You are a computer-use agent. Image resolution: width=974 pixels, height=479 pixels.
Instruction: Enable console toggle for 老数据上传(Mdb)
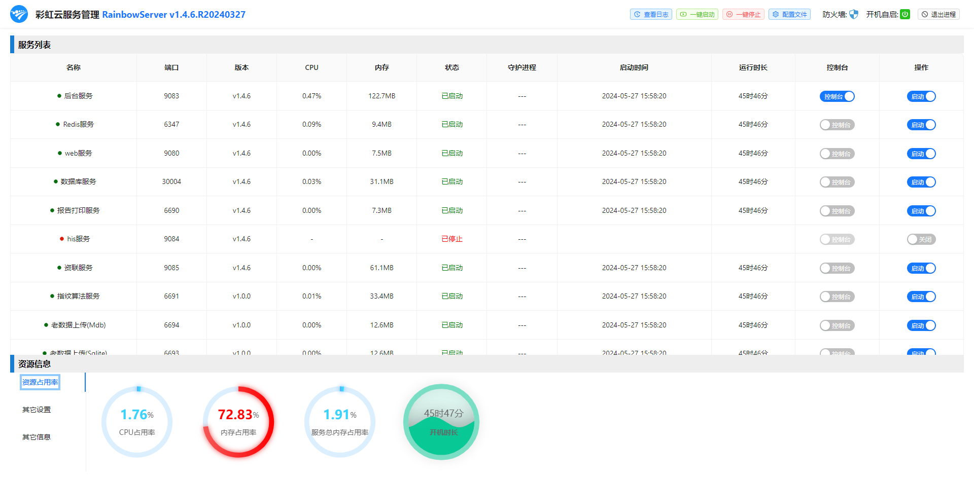pyautogui.click(x=837, y=325)
